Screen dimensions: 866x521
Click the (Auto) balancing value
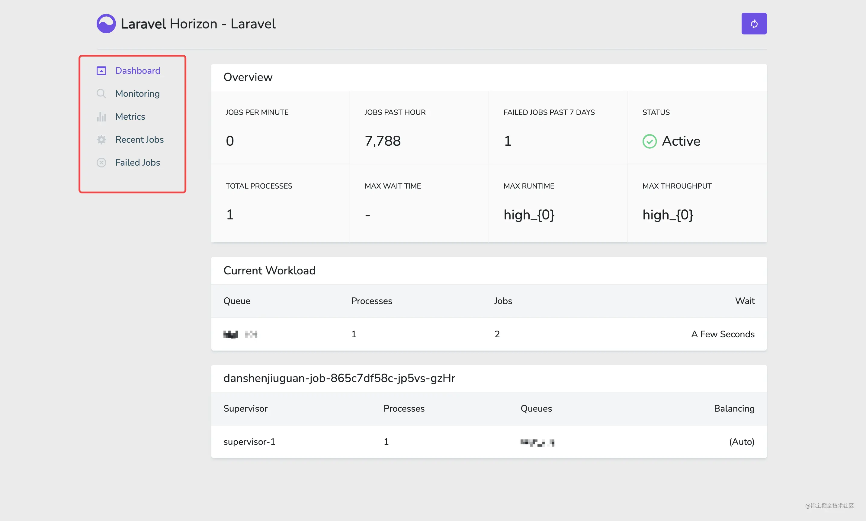tap(742, 442)
